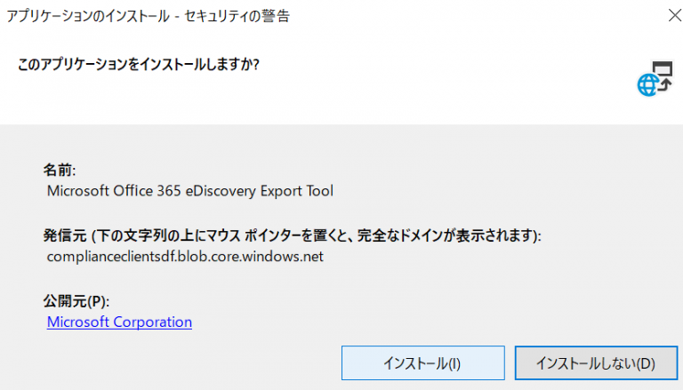Click the dialog title bar text
683x390 pixels.
tap(147, 15)
